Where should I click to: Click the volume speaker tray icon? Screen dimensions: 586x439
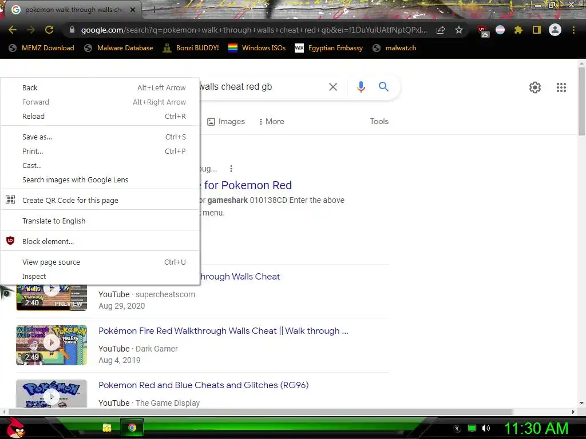(486, 428)
